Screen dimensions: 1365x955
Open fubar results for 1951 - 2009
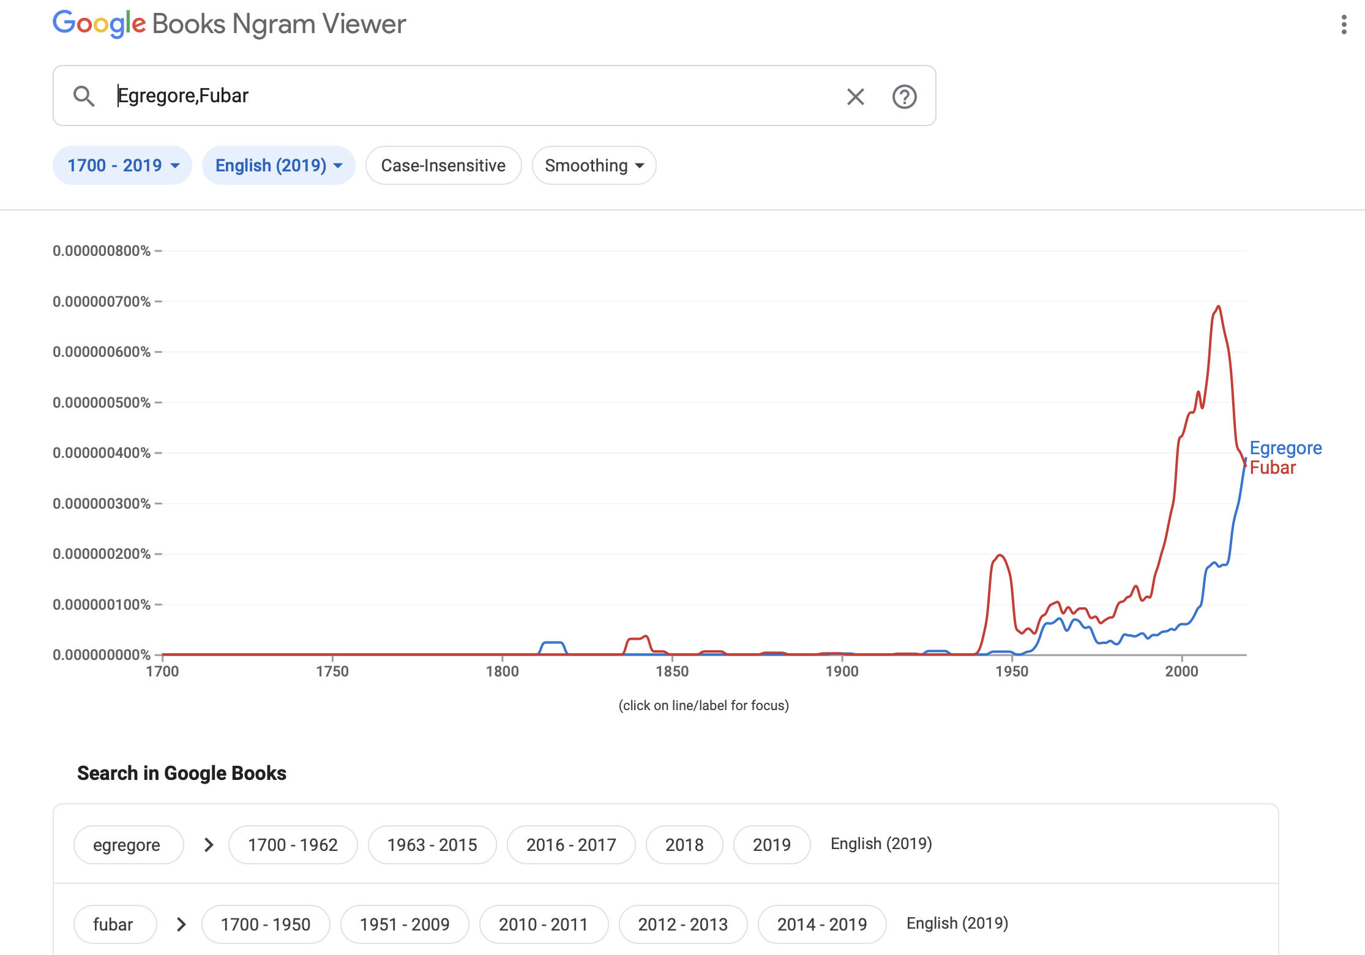pos(405,924)
